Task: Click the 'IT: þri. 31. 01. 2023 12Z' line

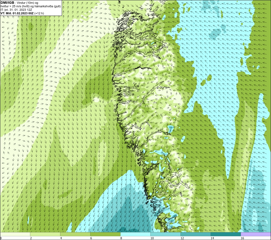Action: tap(17, 10)
